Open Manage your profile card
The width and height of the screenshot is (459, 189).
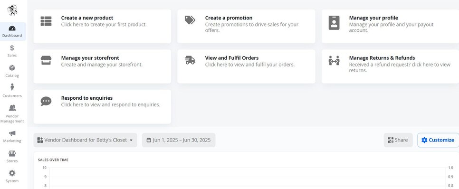coord(390,26)
